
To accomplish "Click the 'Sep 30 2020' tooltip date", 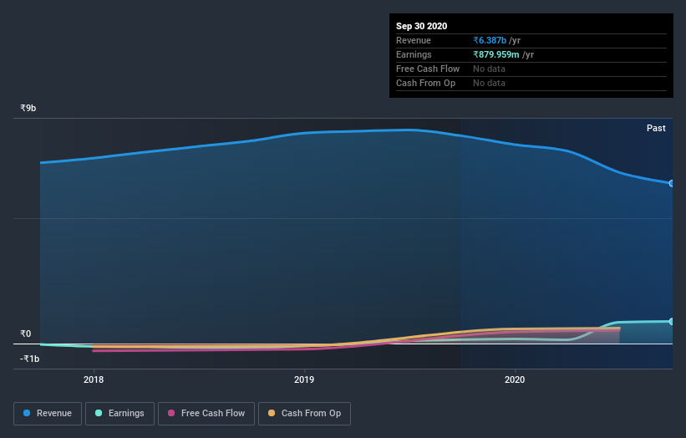I will 421,26.
